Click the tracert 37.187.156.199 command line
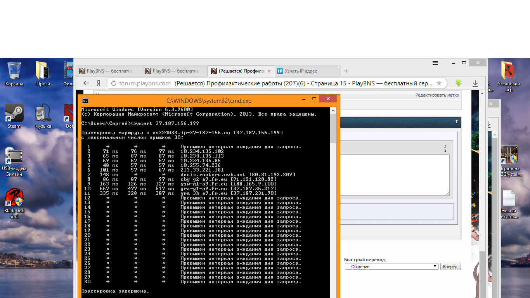This screenshot has height=298, width=530. pyautogui.click(x=140, y=123)
